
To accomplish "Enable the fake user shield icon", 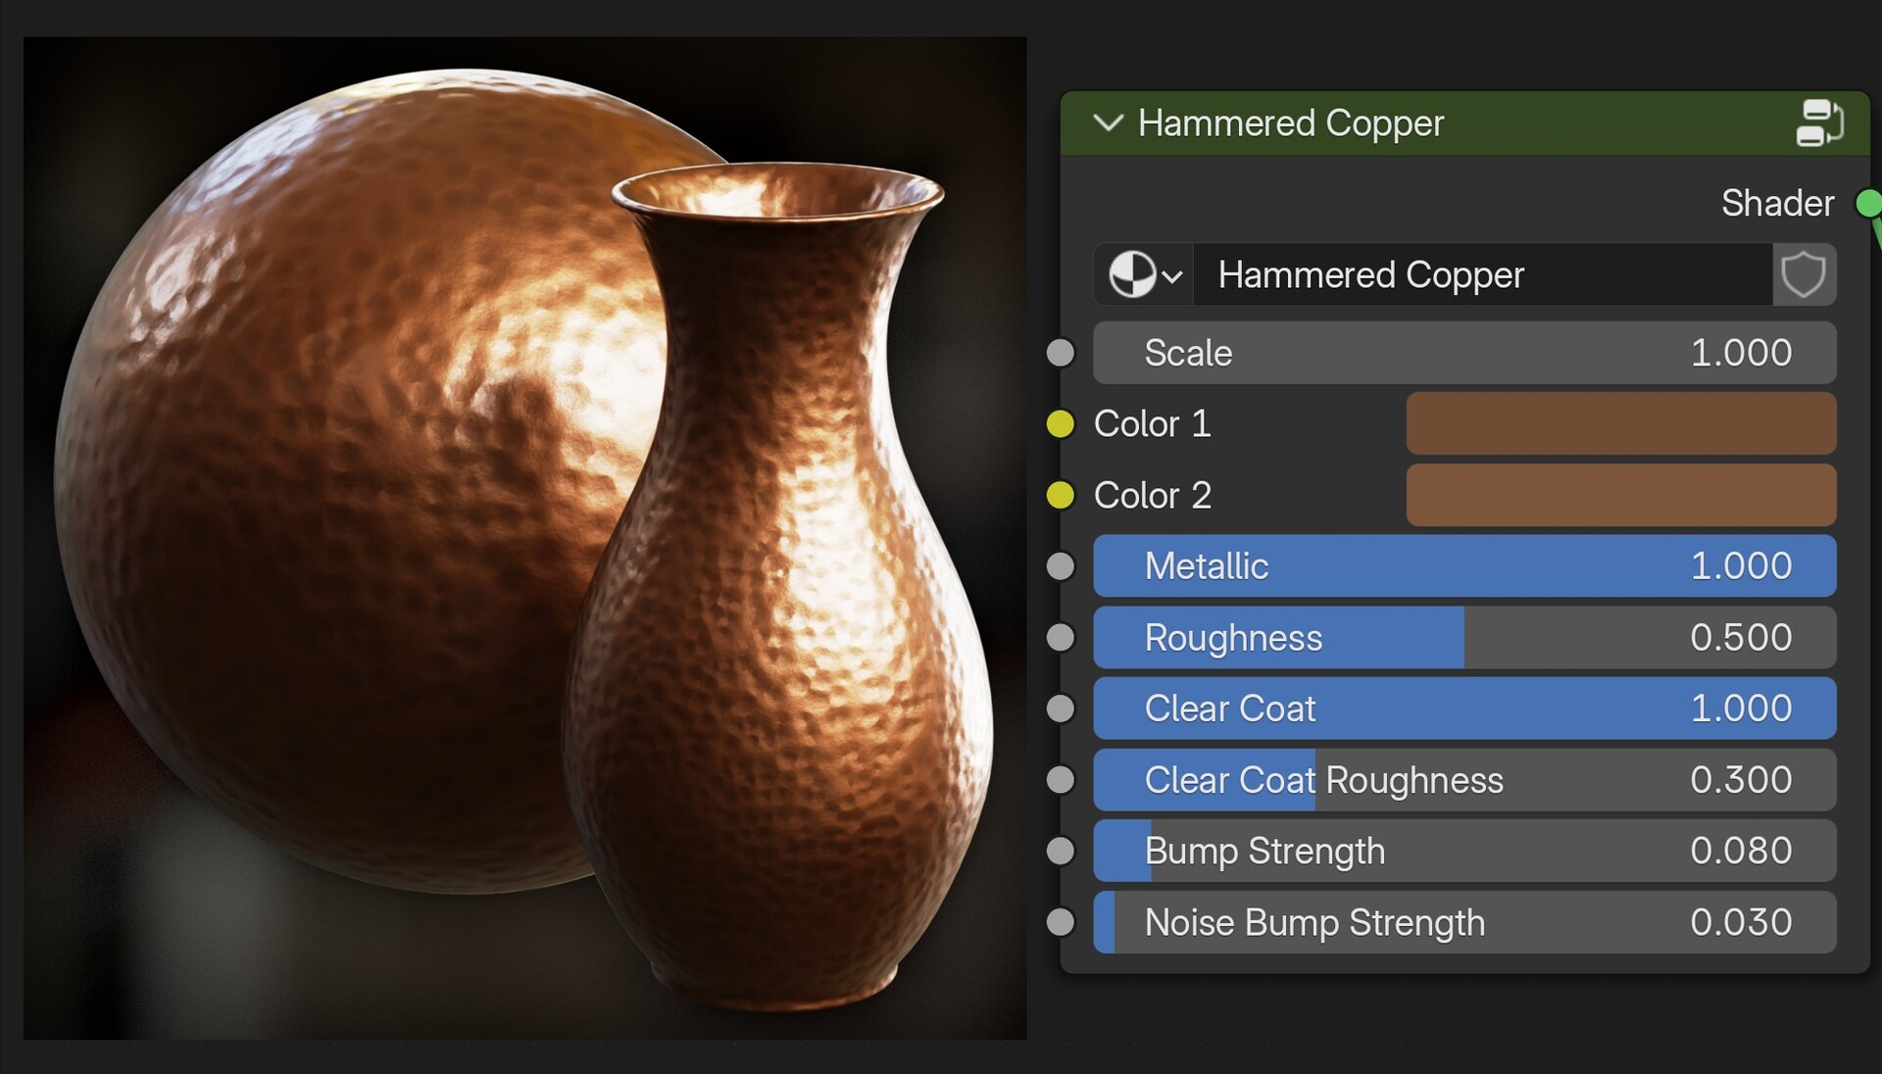I will 1804,274.
